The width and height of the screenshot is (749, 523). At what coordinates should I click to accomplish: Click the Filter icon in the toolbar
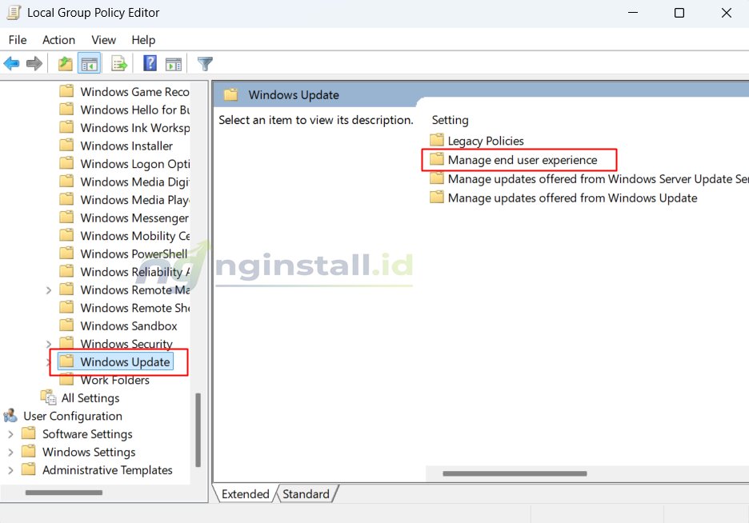coord(205,63)
